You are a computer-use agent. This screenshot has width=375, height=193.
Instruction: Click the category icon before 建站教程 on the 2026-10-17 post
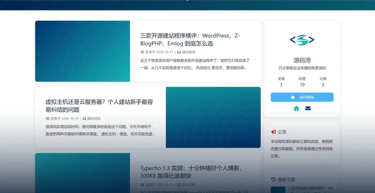point(179,52)
